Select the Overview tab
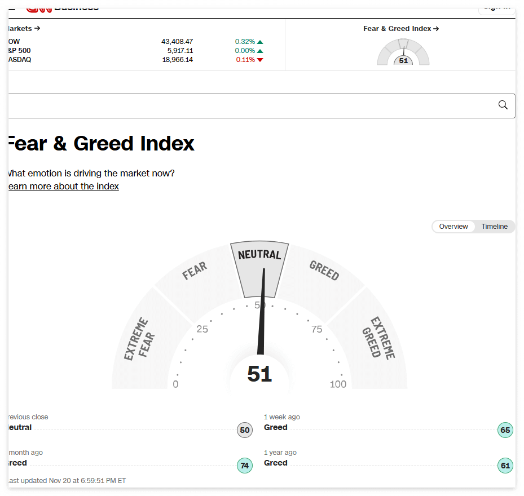This screenshot has height=496, width=524. point(453,227)
